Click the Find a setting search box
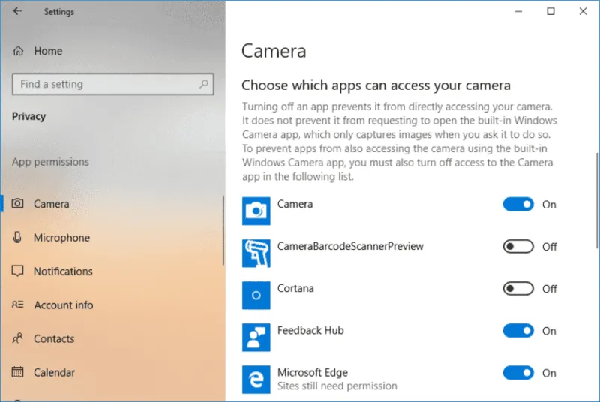Image resolution: width=600 pixels, height=402 pixels. tap(105, 84)
